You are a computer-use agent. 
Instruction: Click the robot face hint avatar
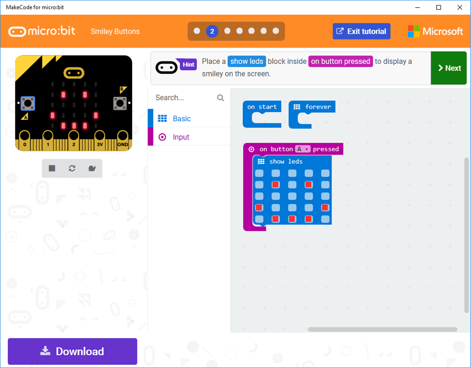tap(167, 68)
